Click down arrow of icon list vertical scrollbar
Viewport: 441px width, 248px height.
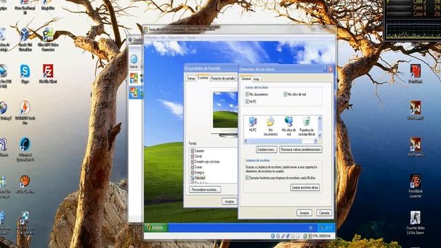click(320, 136)
